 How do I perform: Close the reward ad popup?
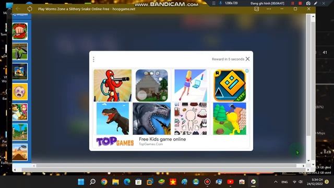(247, 59)
